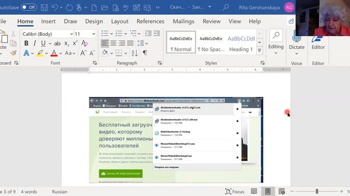Click the Share icon
350x196 pixels.
pos(291,21)
